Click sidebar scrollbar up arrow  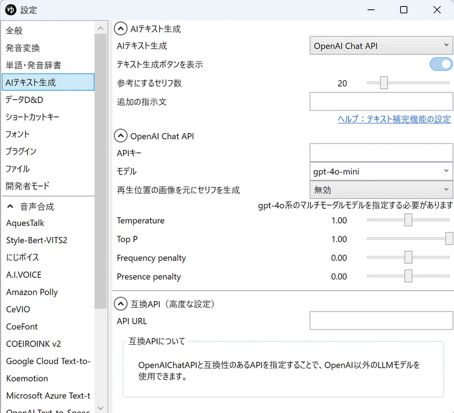(100, 28)
